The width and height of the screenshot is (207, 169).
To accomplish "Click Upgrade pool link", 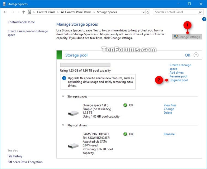I will (x=179, y=80).
